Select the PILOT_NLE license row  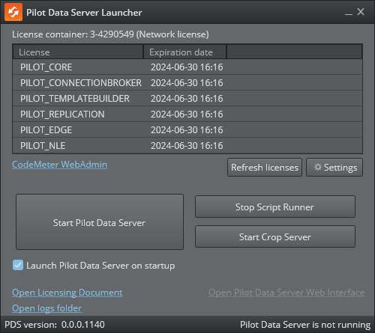coord(187,146)
